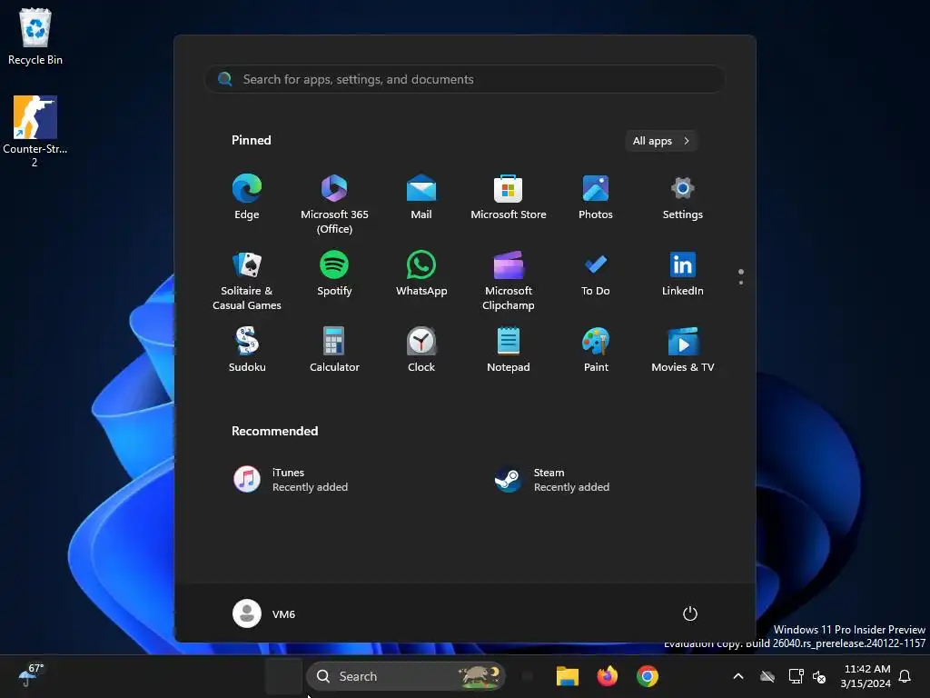Go to next pinned apps page dot

(x=741, y=283)
